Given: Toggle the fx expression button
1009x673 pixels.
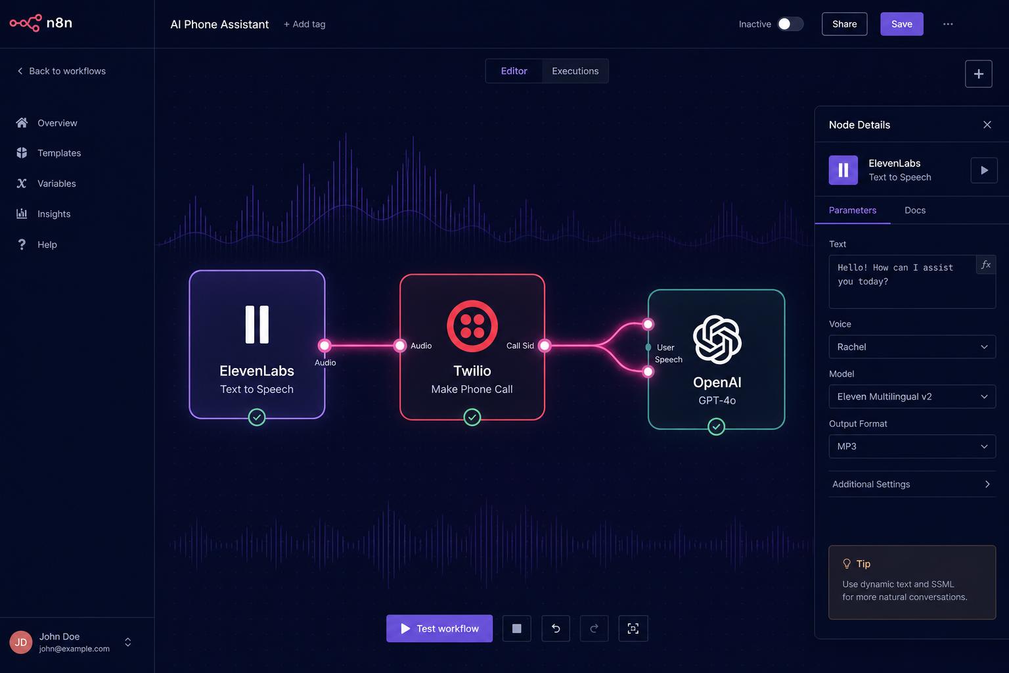Looking at the screenshot, I should [x=985, y=265].
